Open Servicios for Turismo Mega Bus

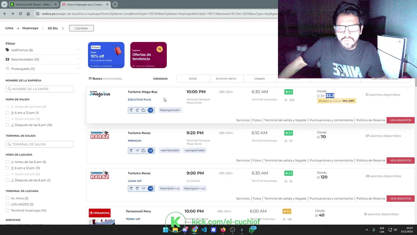tap(243, 120)
